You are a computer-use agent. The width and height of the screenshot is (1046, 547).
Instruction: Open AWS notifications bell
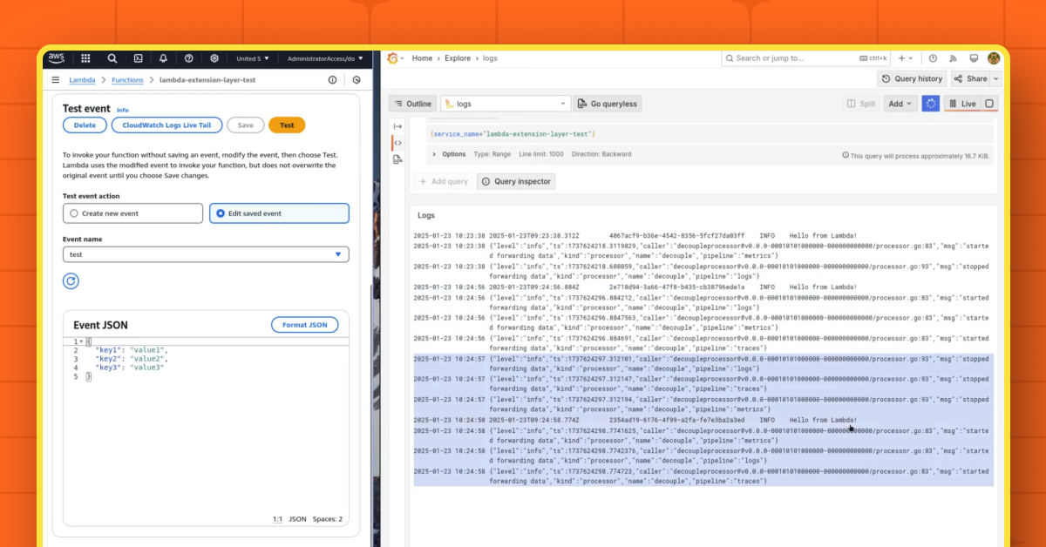[163, 58]
